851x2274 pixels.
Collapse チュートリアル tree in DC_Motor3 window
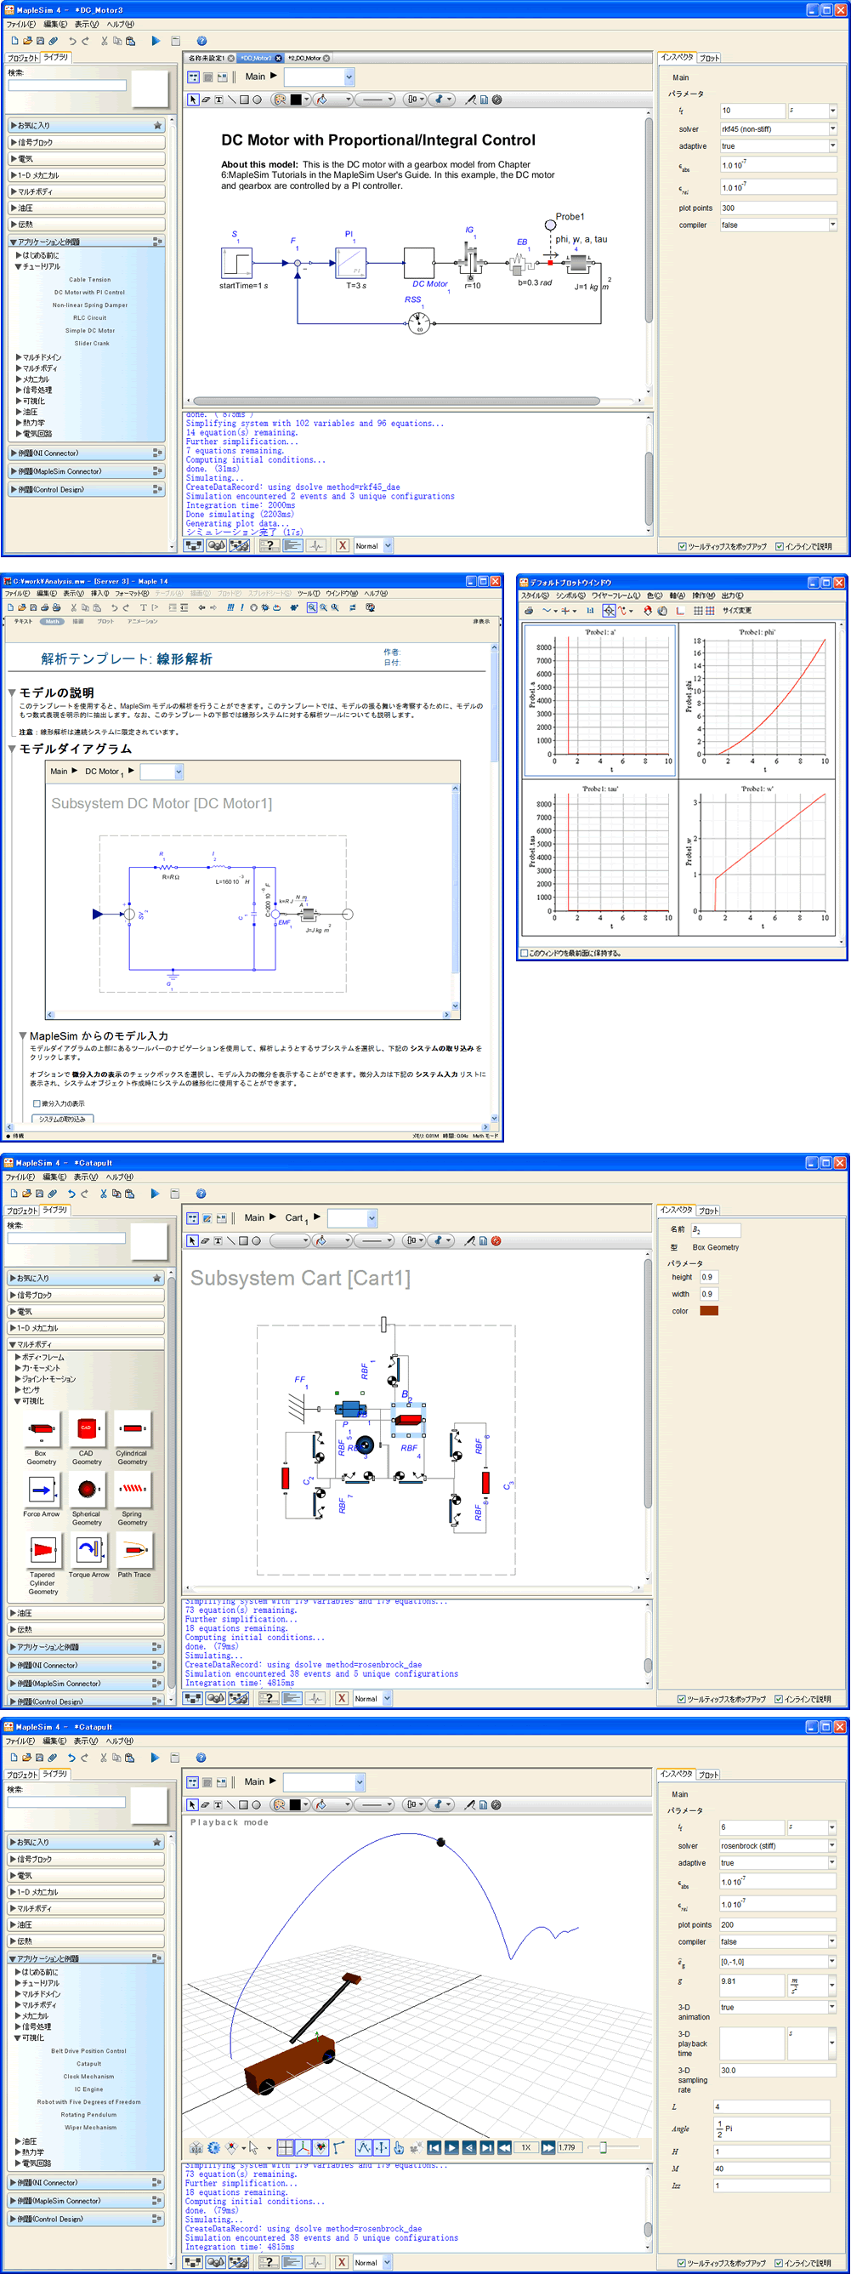point(19,266)
